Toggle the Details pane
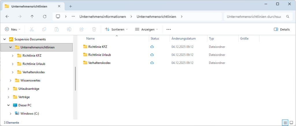296x126 pixels. (282, 29)
